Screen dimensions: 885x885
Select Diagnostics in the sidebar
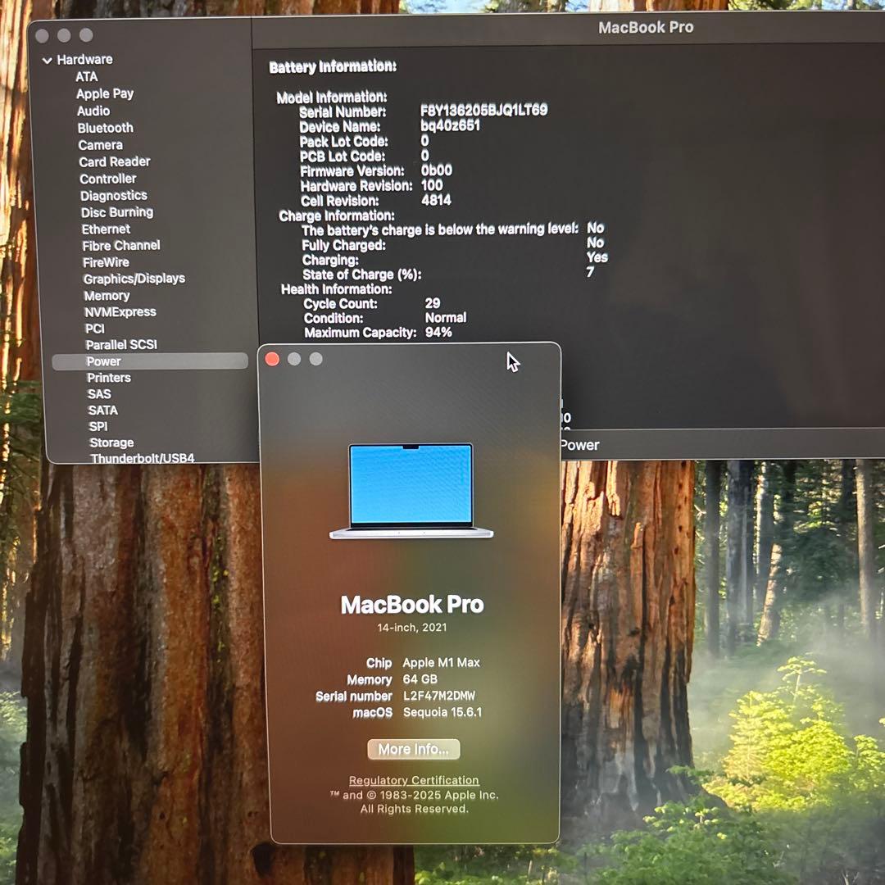pos(113,195)
